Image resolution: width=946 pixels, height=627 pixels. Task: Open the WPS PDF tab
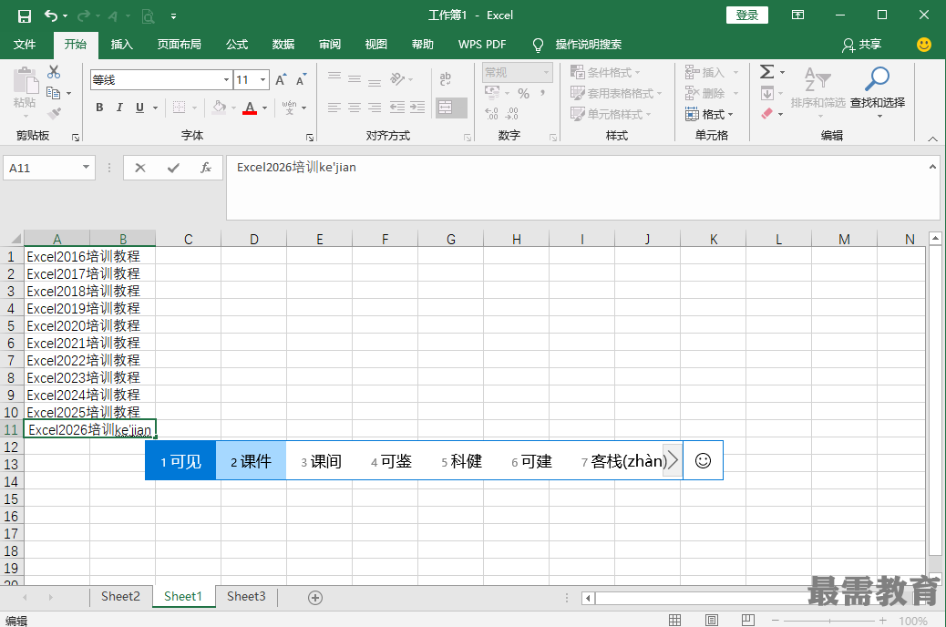pos(482,44)
